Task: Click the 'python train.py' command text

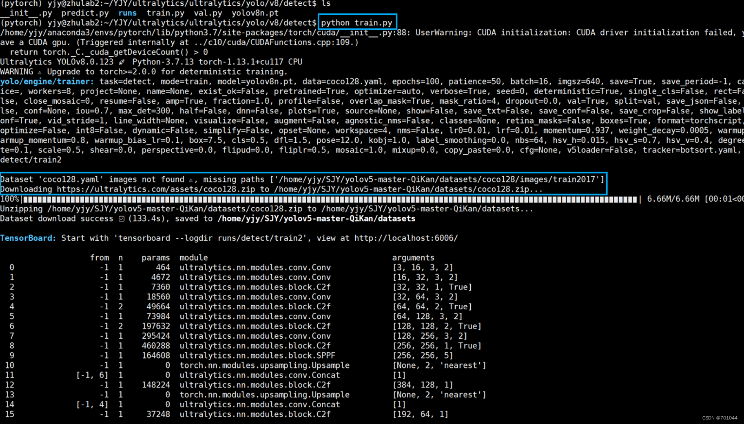Action: pyautogui.click(x=356, y=23)
